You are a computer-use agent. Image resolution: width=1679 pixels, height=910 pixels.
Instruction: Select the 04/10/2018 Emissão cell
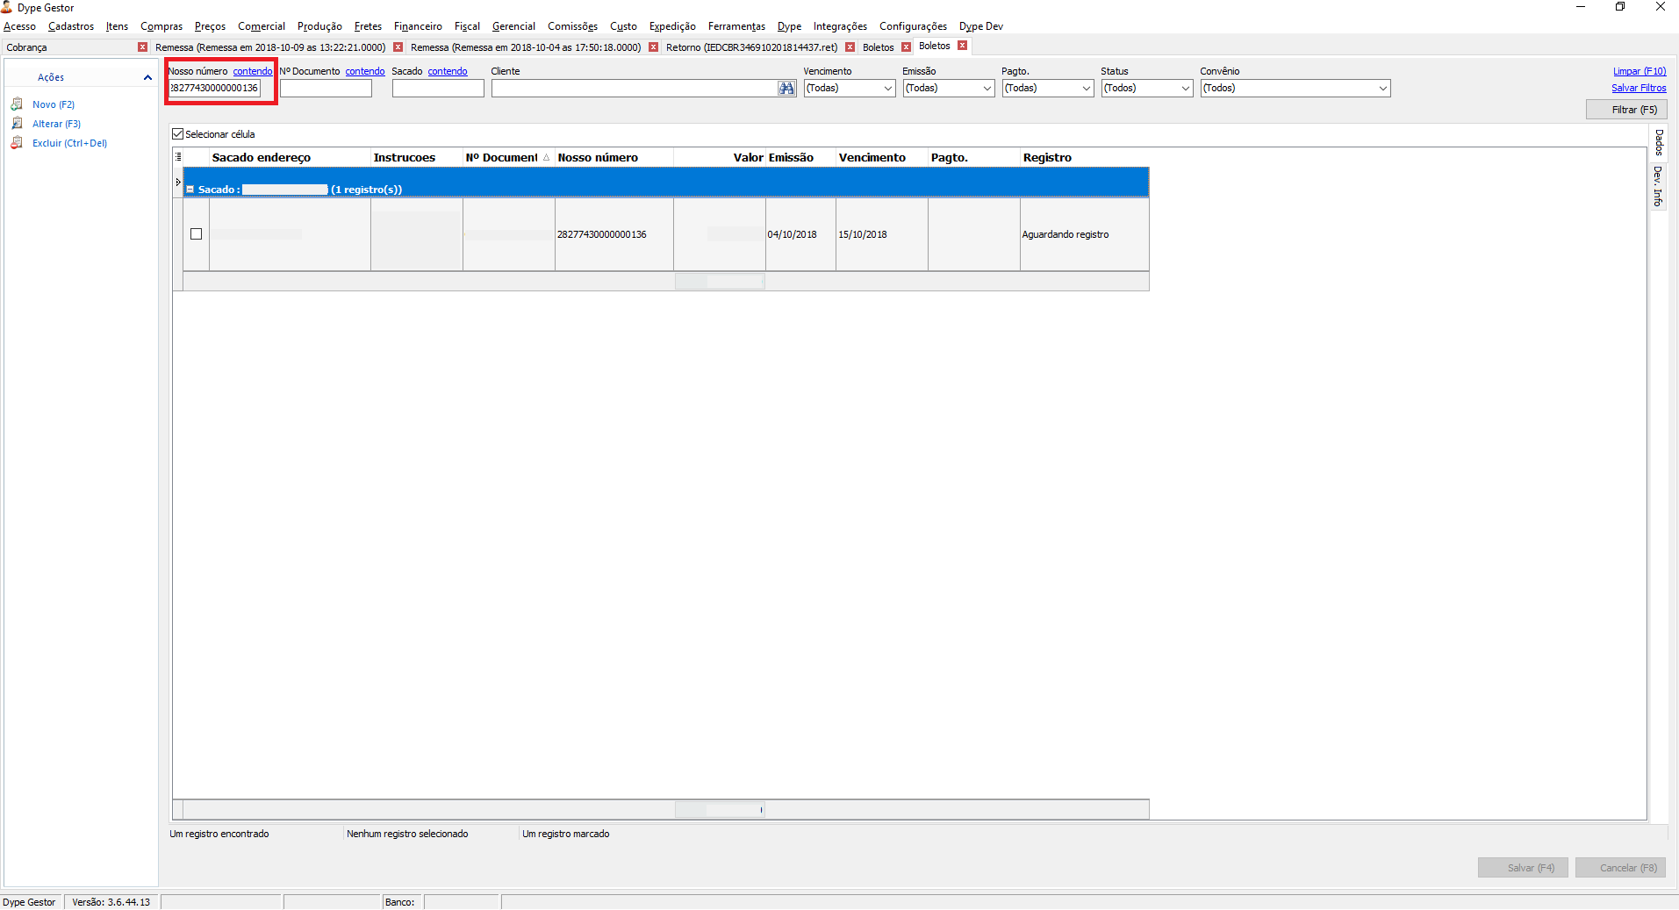(x=800, y=234)
